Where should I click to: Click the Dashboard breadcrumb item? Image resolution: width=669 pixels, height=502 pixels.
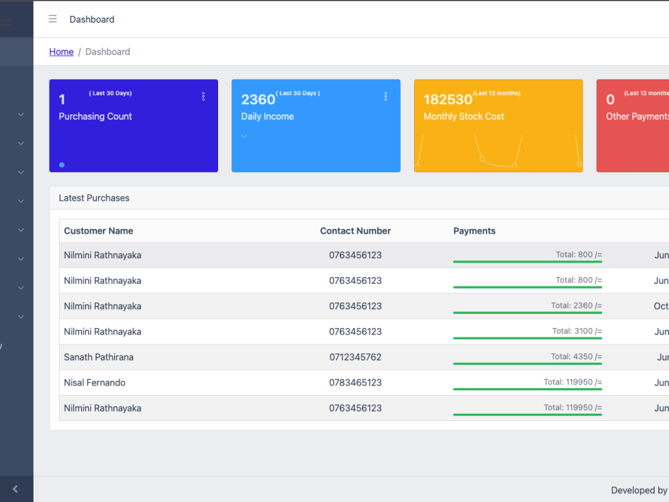108,52
